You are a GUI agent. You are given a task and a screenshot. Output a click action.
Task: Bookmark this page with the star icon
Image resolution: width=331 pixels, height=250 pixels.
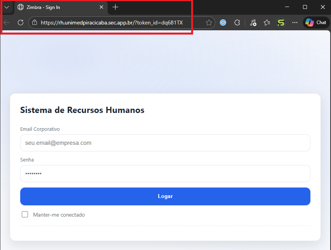coord(209,23)
